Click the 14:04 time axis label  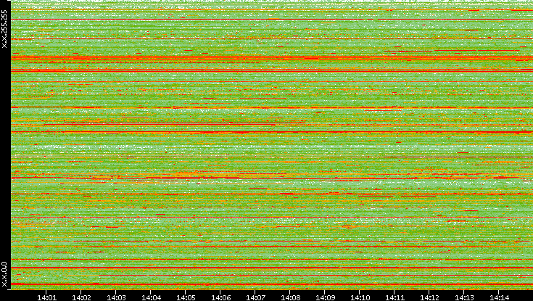[x=151, y=297]
